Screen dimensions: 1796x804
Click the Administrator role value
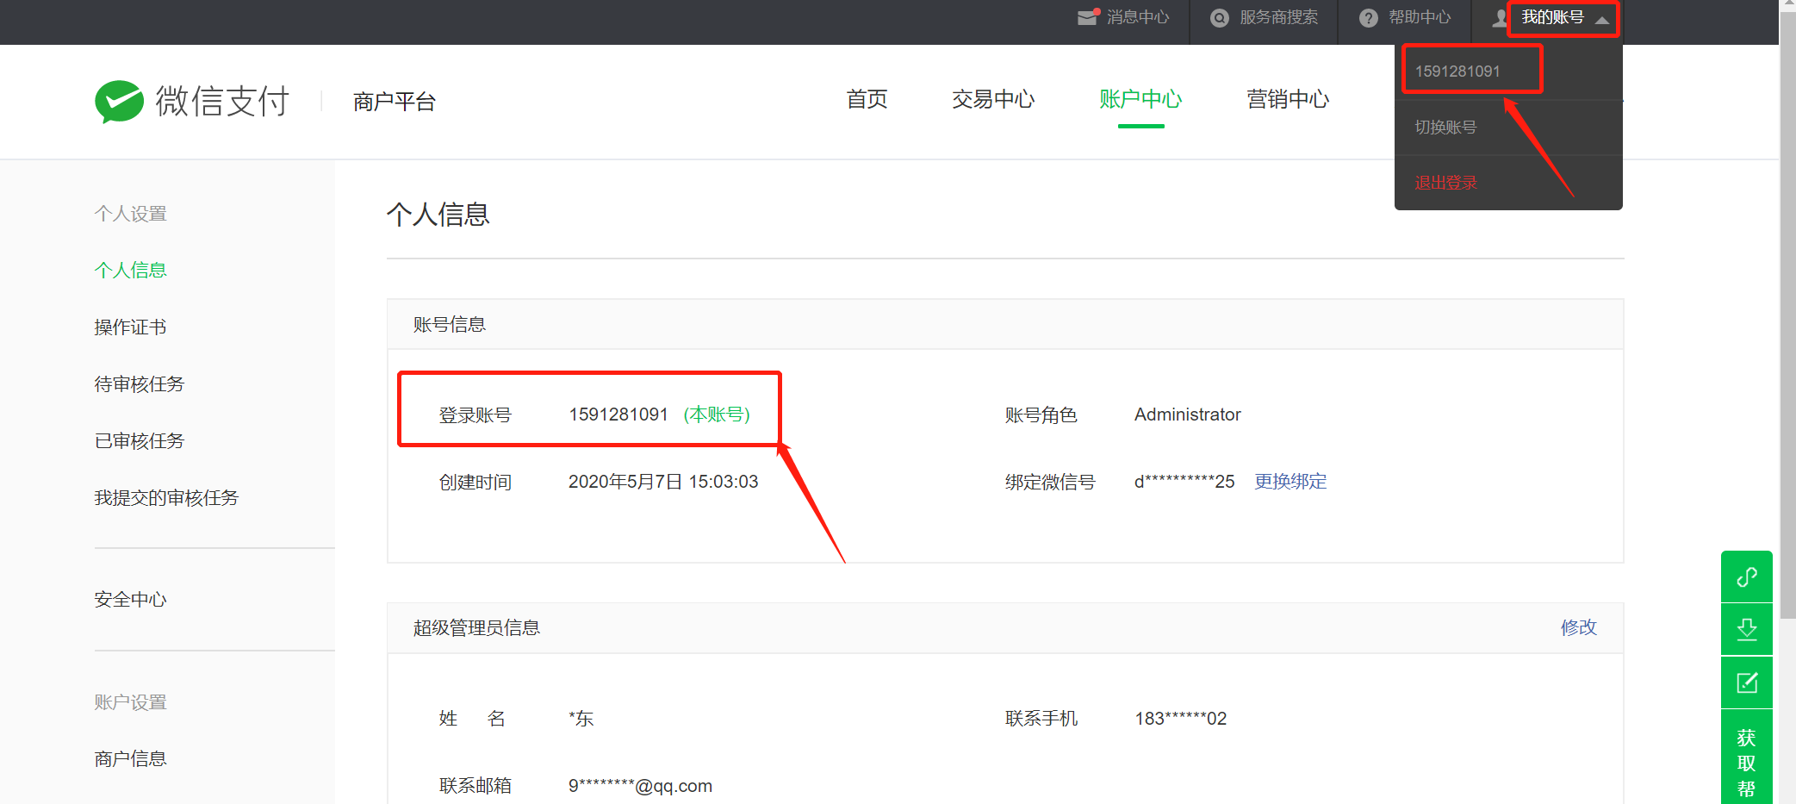pyautogui.click(x=1188, y=414)
